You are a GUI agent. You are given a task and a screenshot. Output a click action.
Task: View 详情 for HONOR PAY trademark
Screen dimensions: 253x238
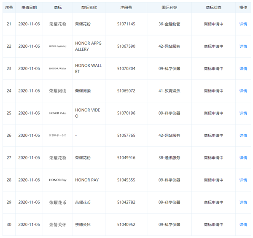pyautogui.click(x=243, y=180)
